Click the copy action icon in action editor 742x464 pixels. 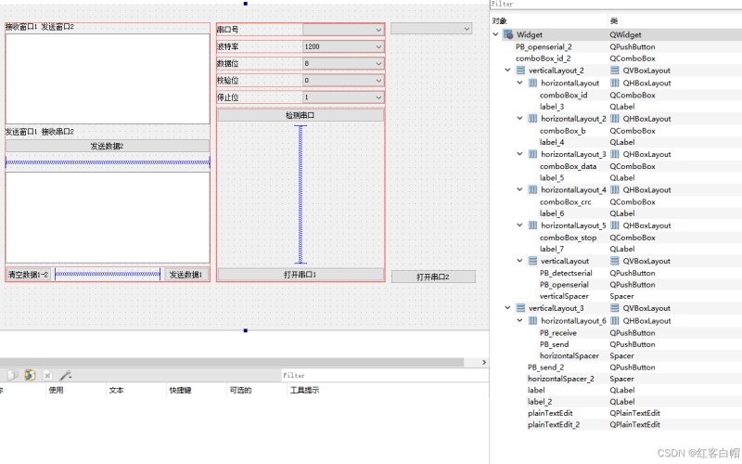[13, 376]
